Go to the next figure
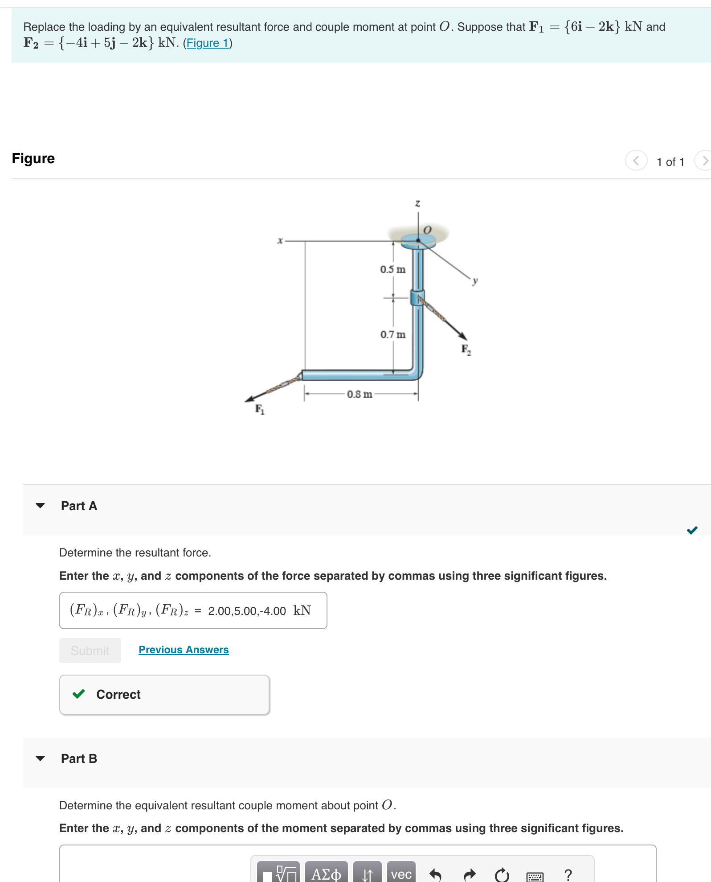Screen dimensions: 711x882 click(x=704, y=161)
